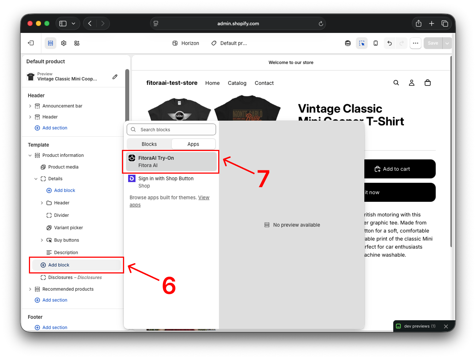
Task: Click the Save button
Action: tap(433, 43)
